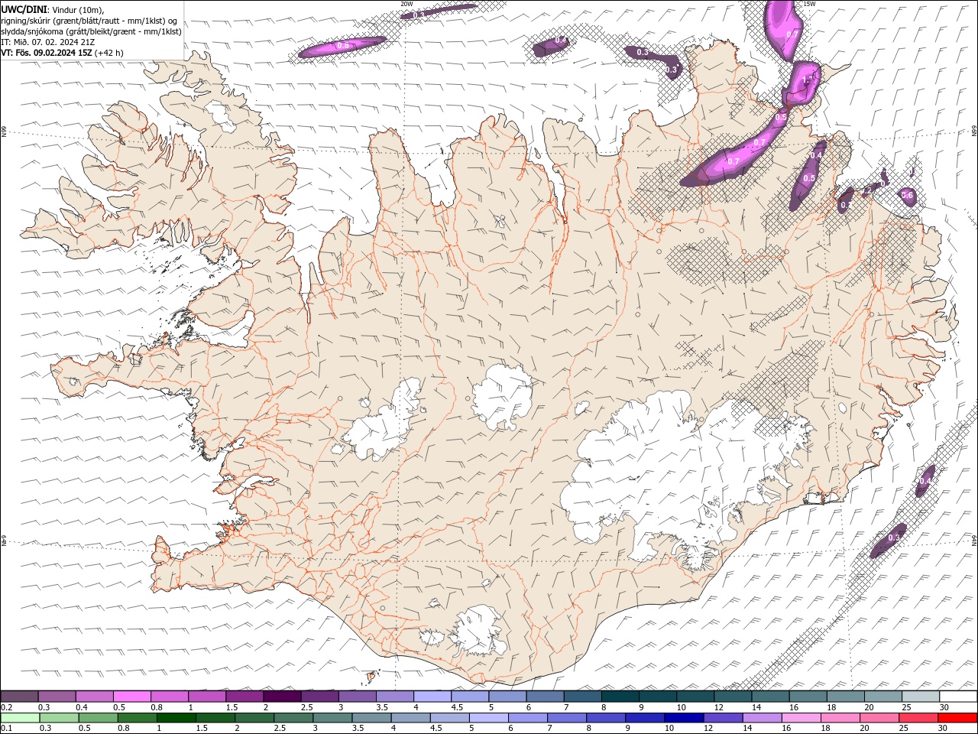Select lower legend light pink swatch labeled 16
Image resolution: width=978 pixels, height=734 pixels.
(802, 718)
